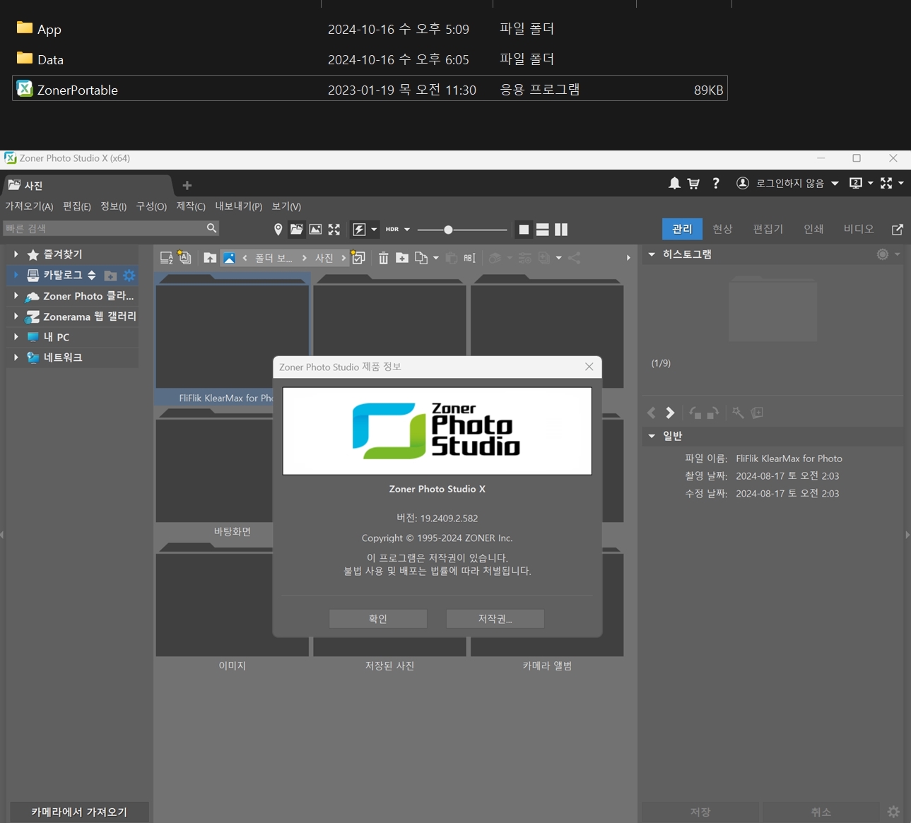Add a new tab with plus button
This screenshot has width=911, height=823.
click(187, 185)
